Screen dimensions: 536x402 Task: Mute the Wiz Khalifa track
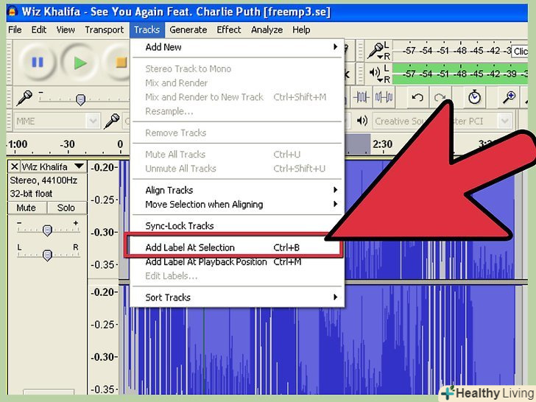(27, 208)
